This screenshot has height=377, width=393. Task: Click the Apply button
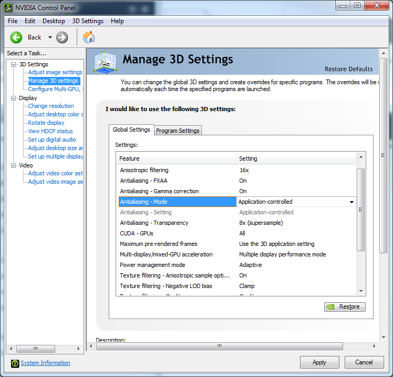(x=319, y=362)
